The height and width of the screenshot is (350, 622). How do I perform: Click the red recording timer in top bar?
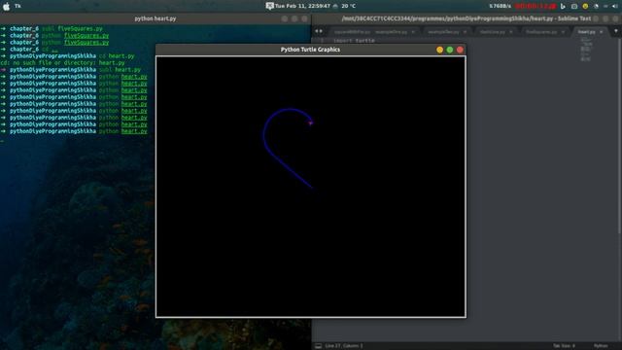pos(536,6)
